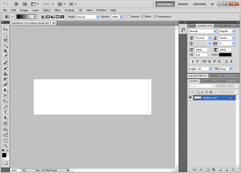Select the Crop tool

(x=5, y=51)
